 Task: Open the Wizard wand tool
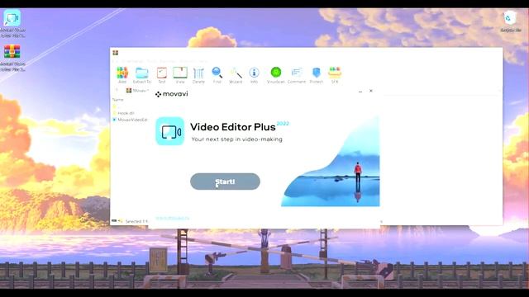coord(236,75)
